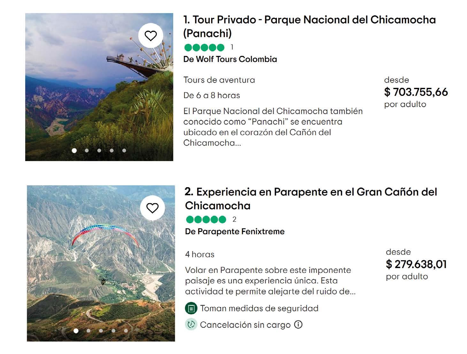The image size is (467, 354).
Task: Click the five-star rating of Tour Privado
Action: [204, 48]
